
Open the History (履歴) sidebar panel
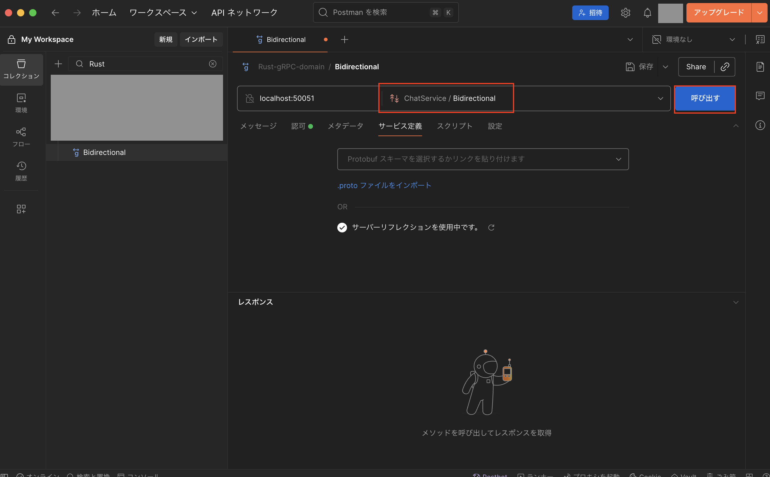[x=22, y=171]
